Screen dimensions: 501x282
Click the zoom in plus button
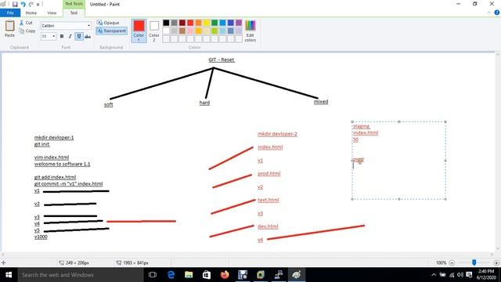tap(496, 263)
